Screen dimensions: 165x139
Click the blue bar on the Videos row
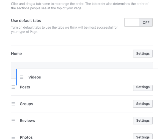tap(17, 77)
